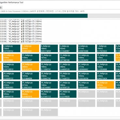Click the gray 53_Aalgo.py tile

point(68,103)
